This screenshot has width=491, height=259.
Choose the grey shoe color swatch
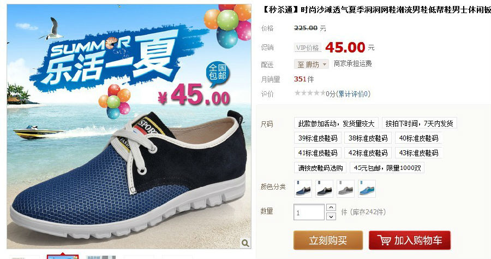point(346,189)
